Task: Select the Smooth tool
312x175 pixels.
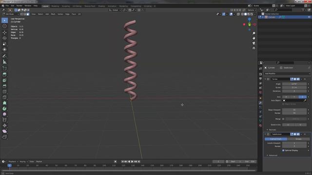Action: click(x=4, y=114)
